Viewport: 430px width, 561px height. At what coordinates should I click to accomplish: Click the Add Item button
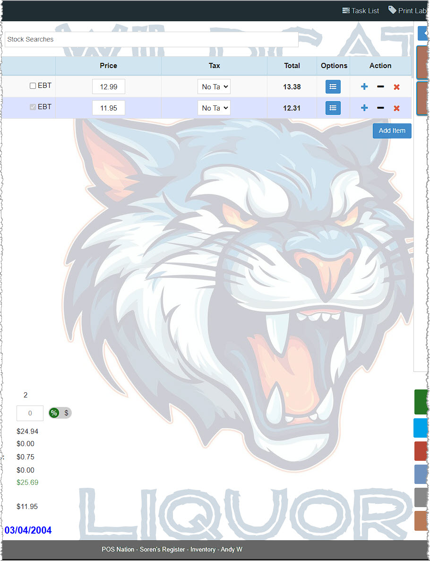tap(392, 130)
